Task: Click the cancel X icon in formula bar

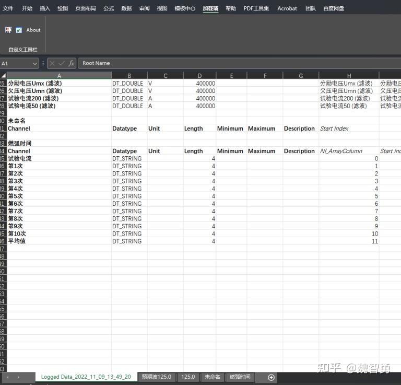Action: click(52, 63)
